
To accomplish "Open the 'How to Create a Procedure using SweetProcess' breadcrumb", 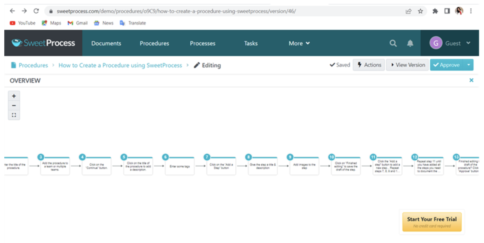I will tap(120, 65).
